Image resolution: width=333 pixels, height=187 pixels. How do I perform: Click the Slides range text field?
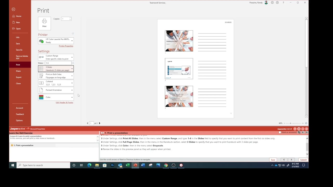coord(58,63)
